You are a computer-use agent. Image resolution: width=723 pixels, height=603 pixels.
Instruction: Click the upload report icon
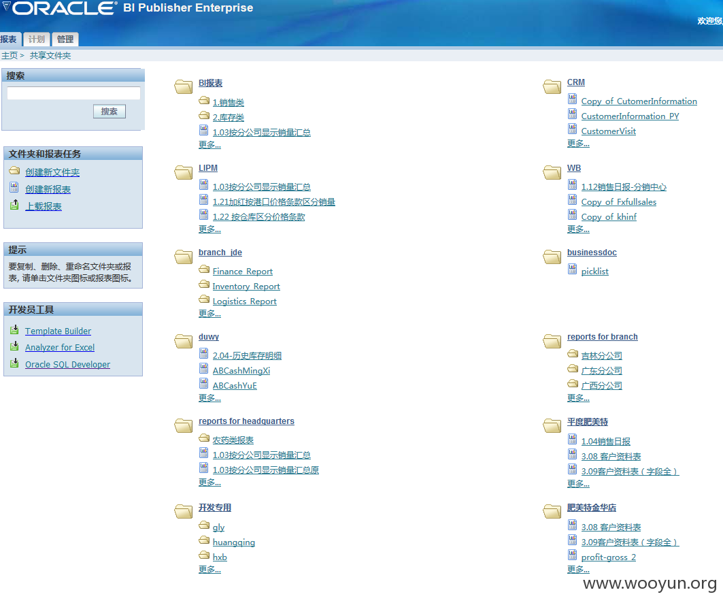coord(14,204)
